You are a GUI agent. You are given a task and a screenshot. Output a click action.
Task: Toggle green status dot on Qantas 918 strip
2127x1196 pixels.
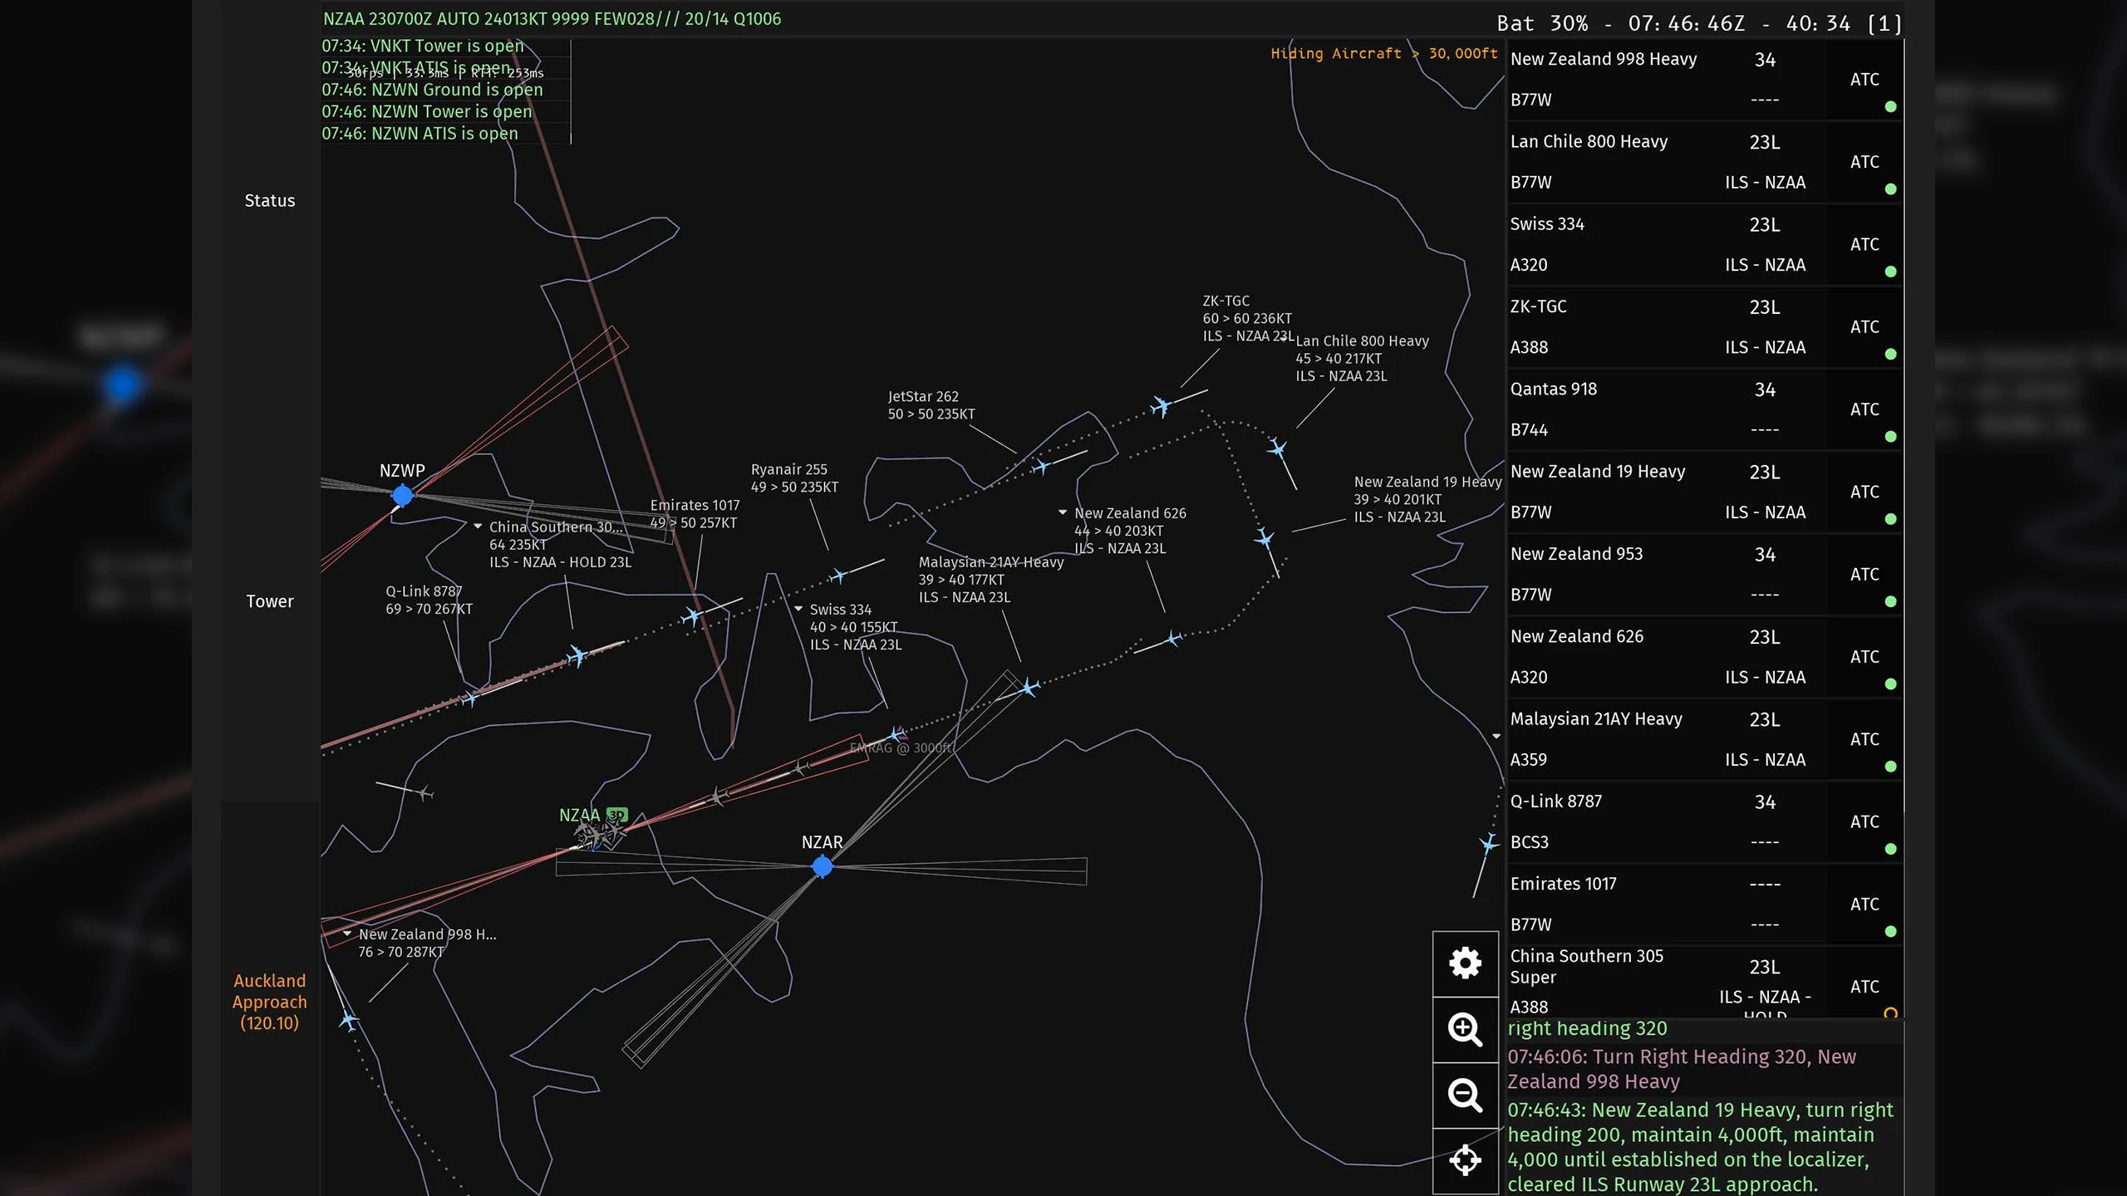(x=1890, y=436)
